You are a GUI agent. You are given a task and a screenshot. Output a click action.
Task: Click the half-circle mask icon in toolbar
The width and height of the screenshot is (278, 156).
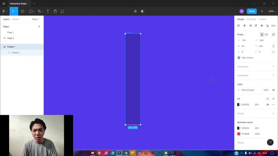click(x=142, y=11)
